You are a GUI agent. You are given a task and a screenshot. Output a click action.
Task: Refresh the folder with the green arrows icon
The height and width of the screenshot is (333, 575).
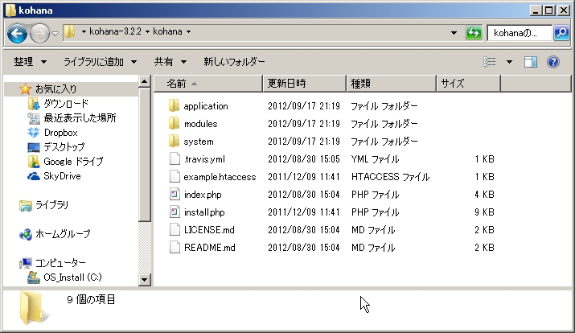pyautogui.click(x=474, y=33)
